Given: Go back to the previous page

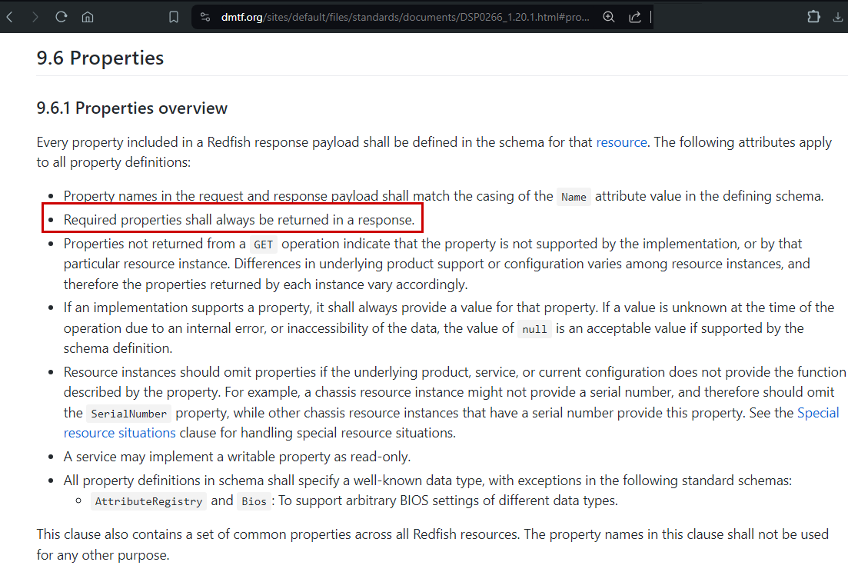Looking at the screenshot, I should point(9,17).
